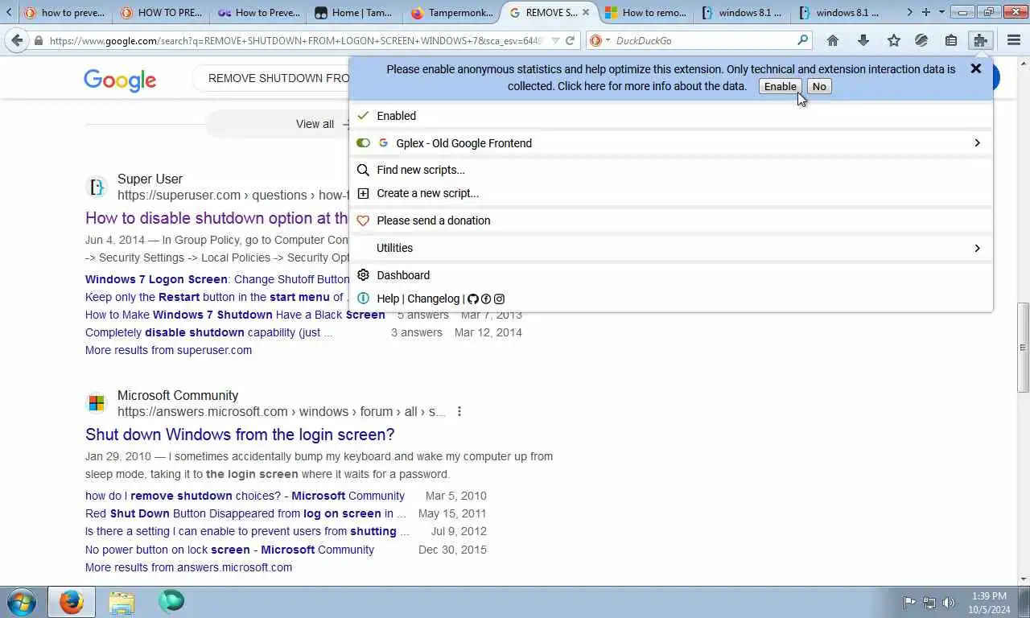The image size is (1030, 618).
Task: Go to home page via house icon
Action: click(x=833, y=40)
